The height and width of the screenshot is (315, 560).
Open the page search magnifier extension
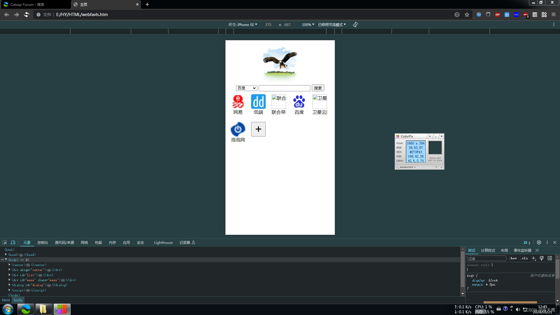(535, 15)
